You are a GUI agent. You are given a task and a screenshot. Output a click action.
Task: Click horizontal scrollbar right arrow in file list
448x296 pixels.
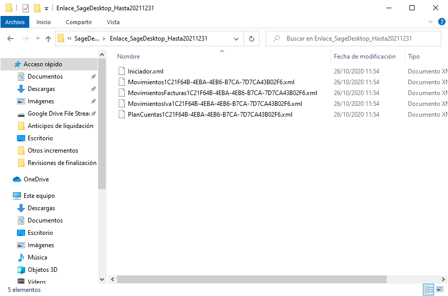[443, 279]
